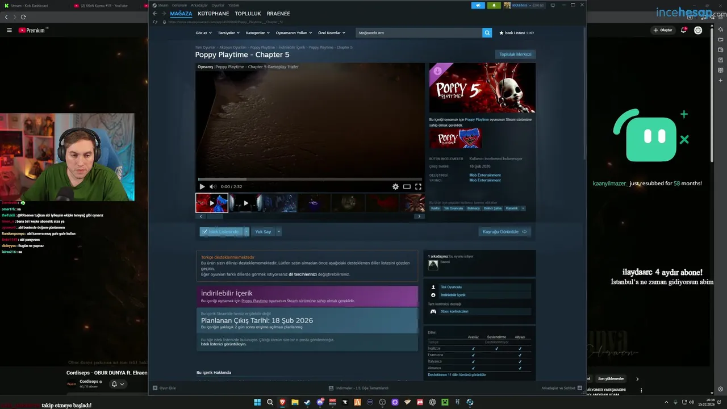This screenshot has height=409, width=727.
Task: Open İndirmeler downloads status bar
Action: 358,388
